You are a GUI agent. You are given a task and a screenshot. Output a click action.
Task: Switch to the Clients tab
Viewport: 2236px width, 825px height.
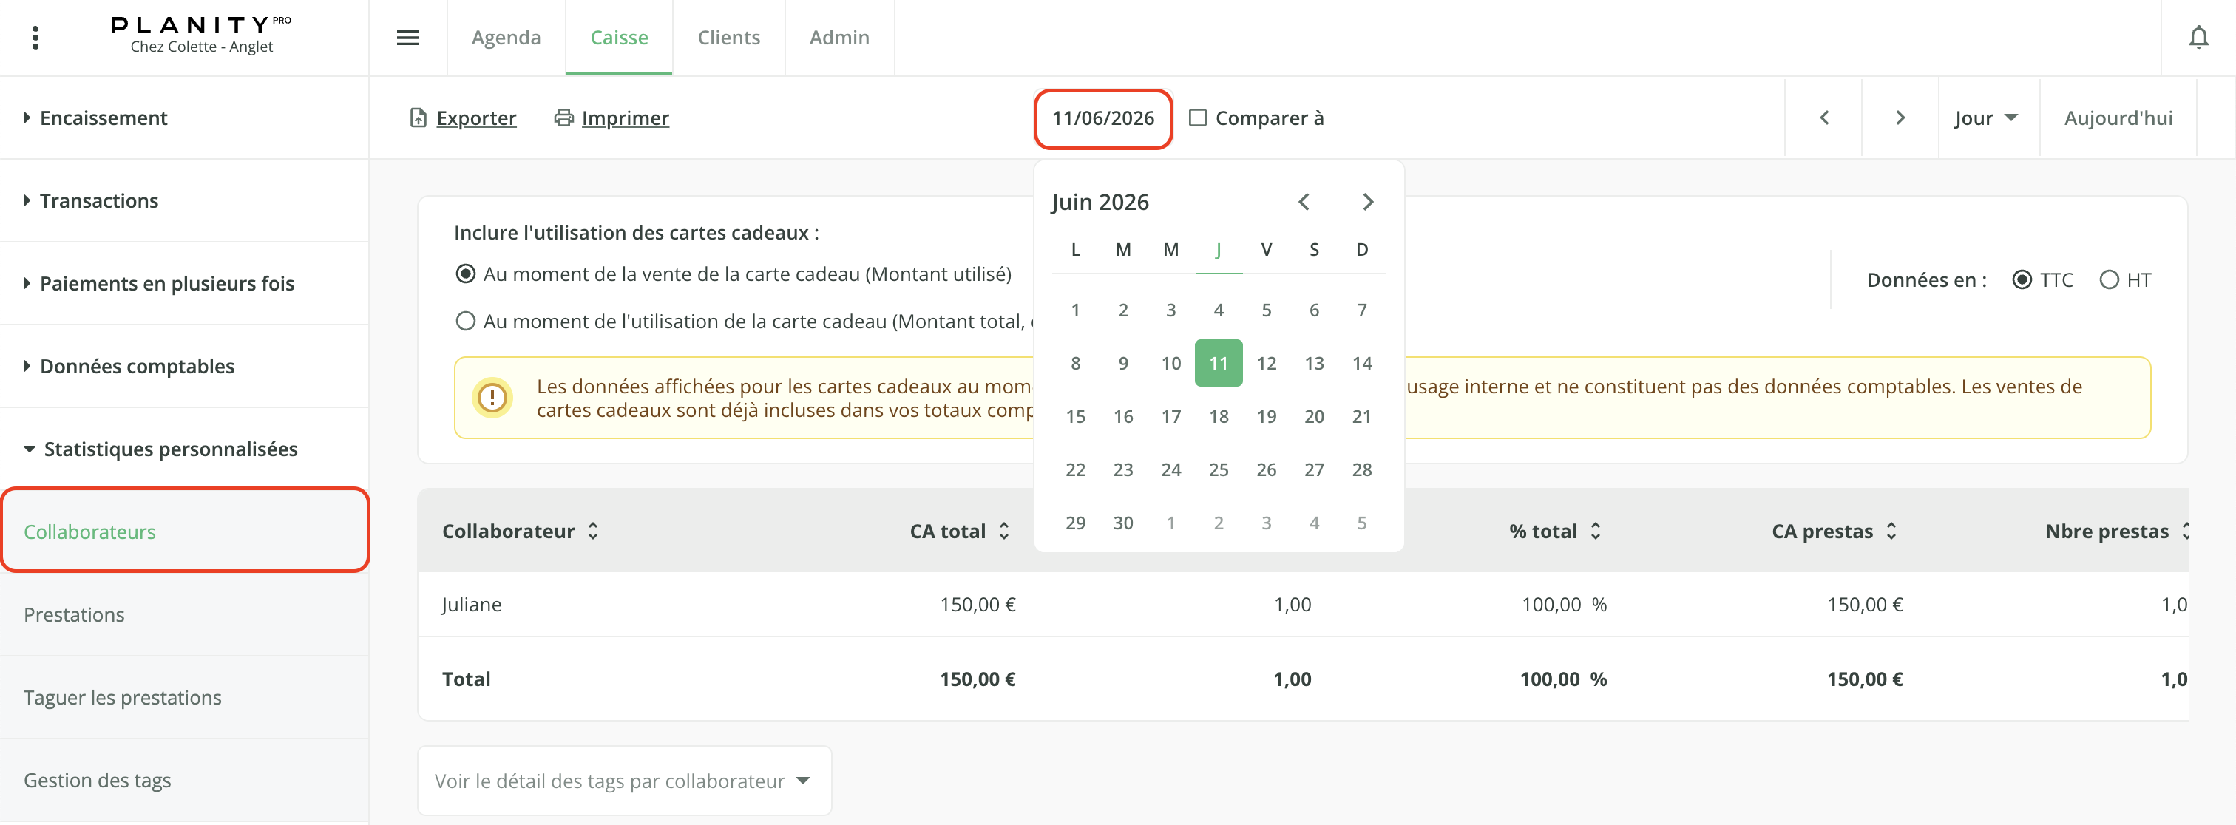(x=728, y=37)
